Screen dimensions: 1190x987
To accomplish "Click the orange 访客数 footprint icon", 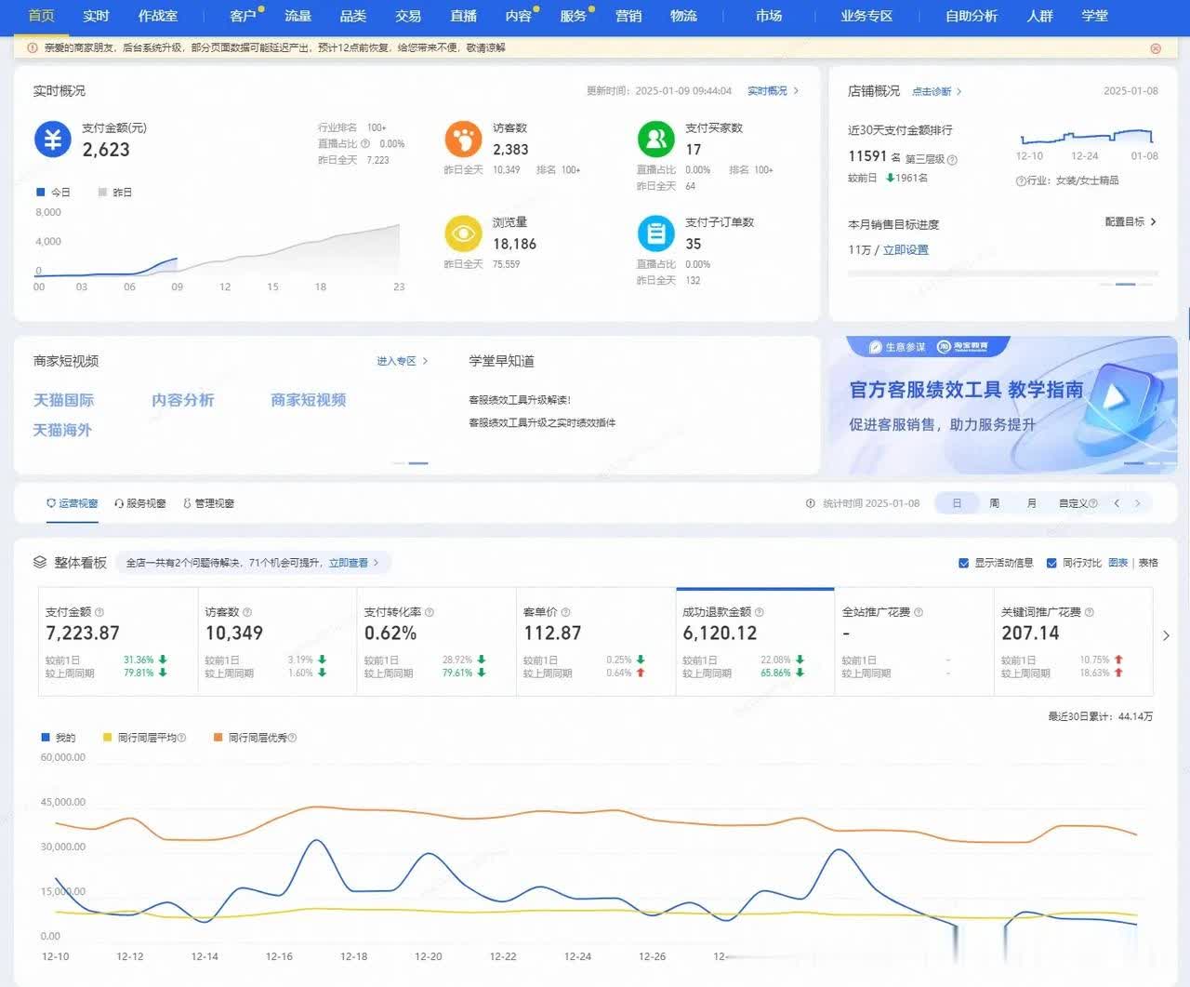I will (463, 140).
